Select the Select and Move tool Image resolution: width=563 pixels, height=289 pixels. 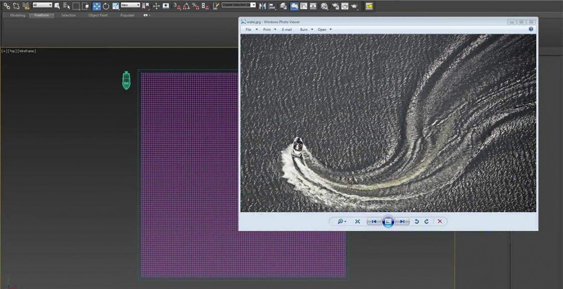tap(97, 6)
